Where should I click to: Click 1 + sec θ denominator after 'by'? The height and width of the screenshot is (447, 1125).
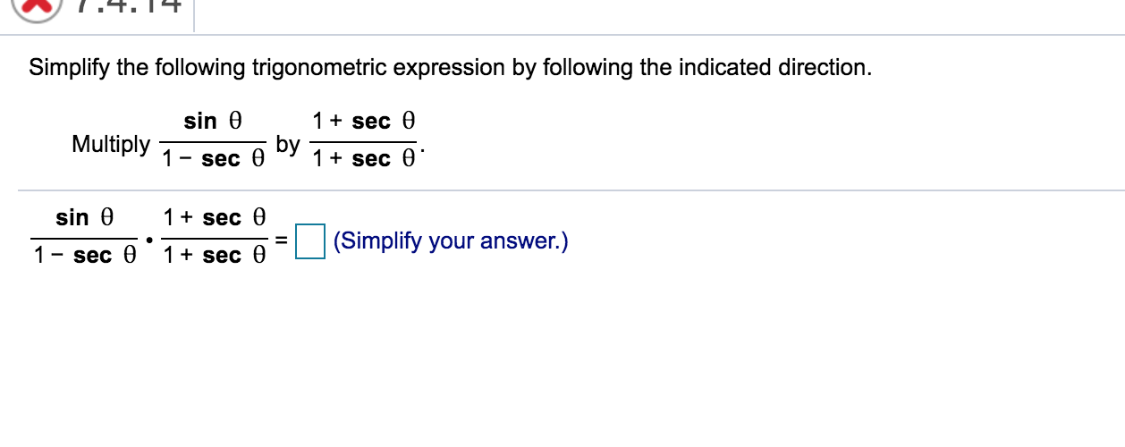pos(364,159)
